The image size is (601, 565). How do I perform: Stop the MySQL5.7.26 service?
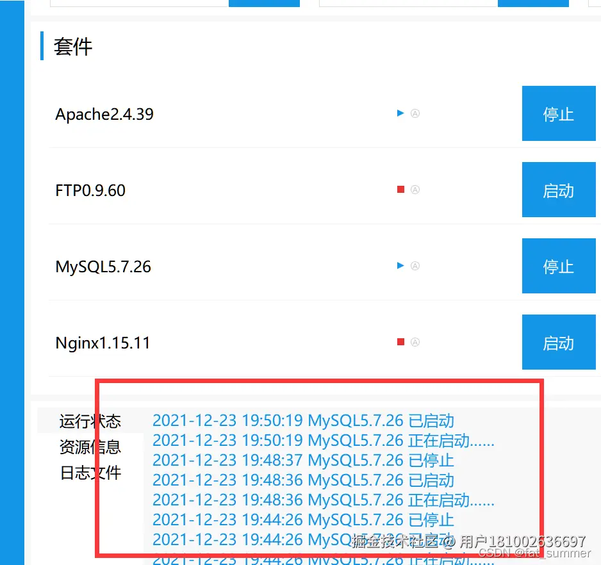[559, 266]
